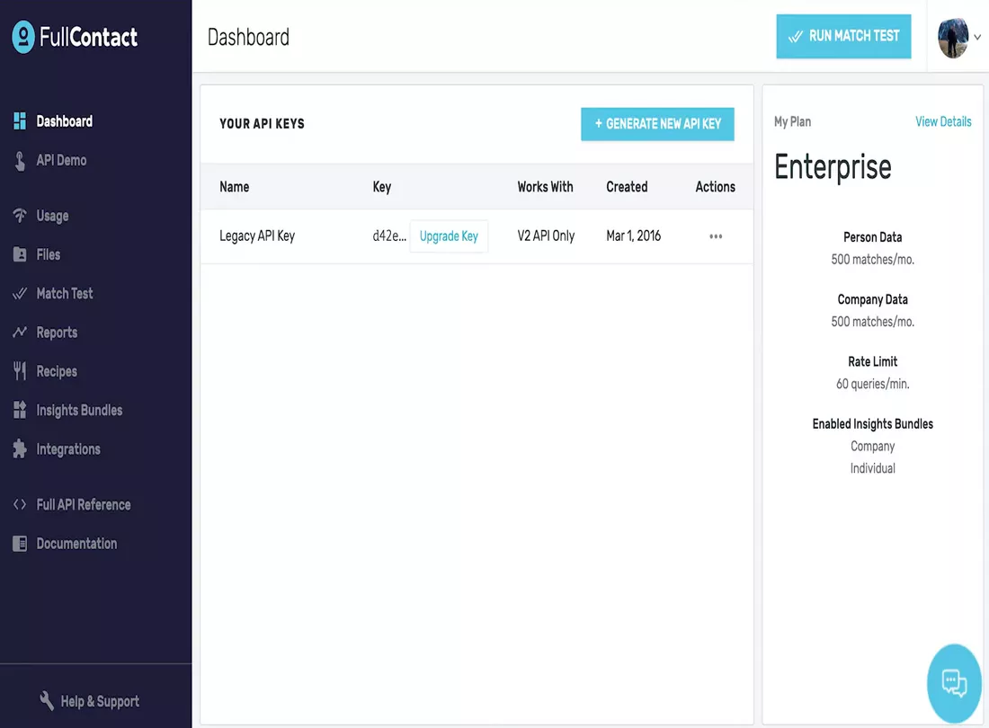989x728 pixels.
Task: Select Reports in the sidebar
Action: pyautogui.click(x=57, y=333)
